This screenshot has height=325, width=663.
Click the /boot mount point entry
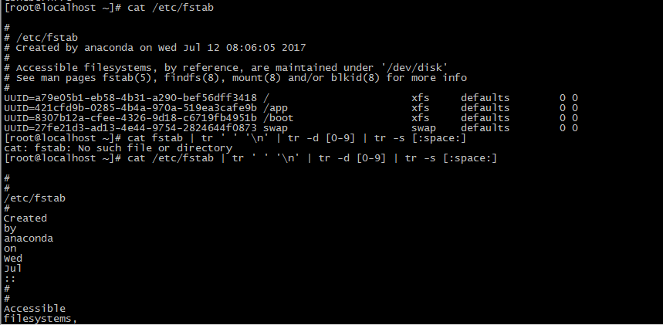278,117
